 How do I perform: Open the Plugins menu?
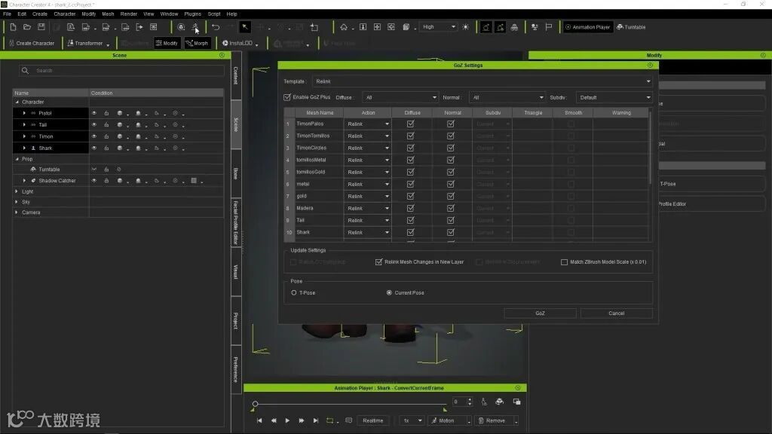pos(192,14)
